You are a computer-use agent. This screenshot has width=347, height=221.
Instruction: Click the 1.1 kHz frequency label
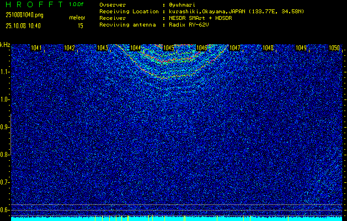(x=5, y=72)
